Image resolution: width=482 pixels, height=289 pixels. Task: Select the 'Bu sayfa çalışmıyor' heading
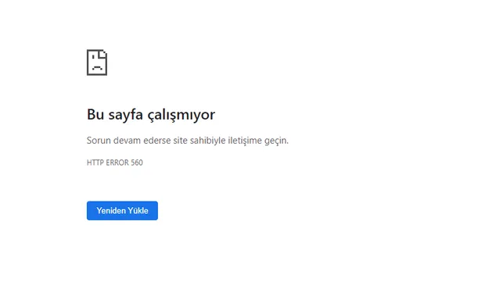pyautogui.click(x=151, y=115)
